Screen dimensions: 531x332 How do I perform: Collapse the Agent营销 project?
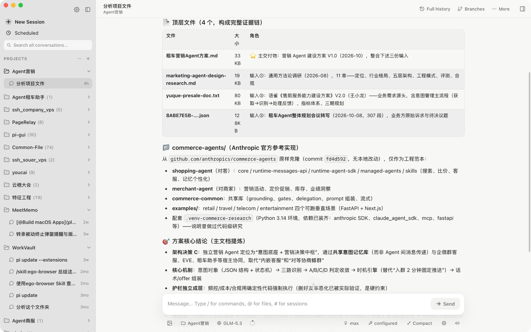pos(89,71)
